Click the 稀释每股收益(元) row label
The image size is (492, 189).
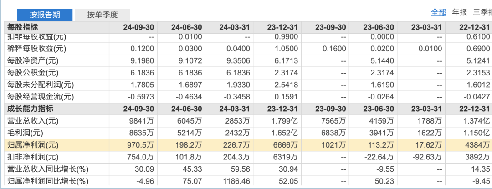point(37,49)
